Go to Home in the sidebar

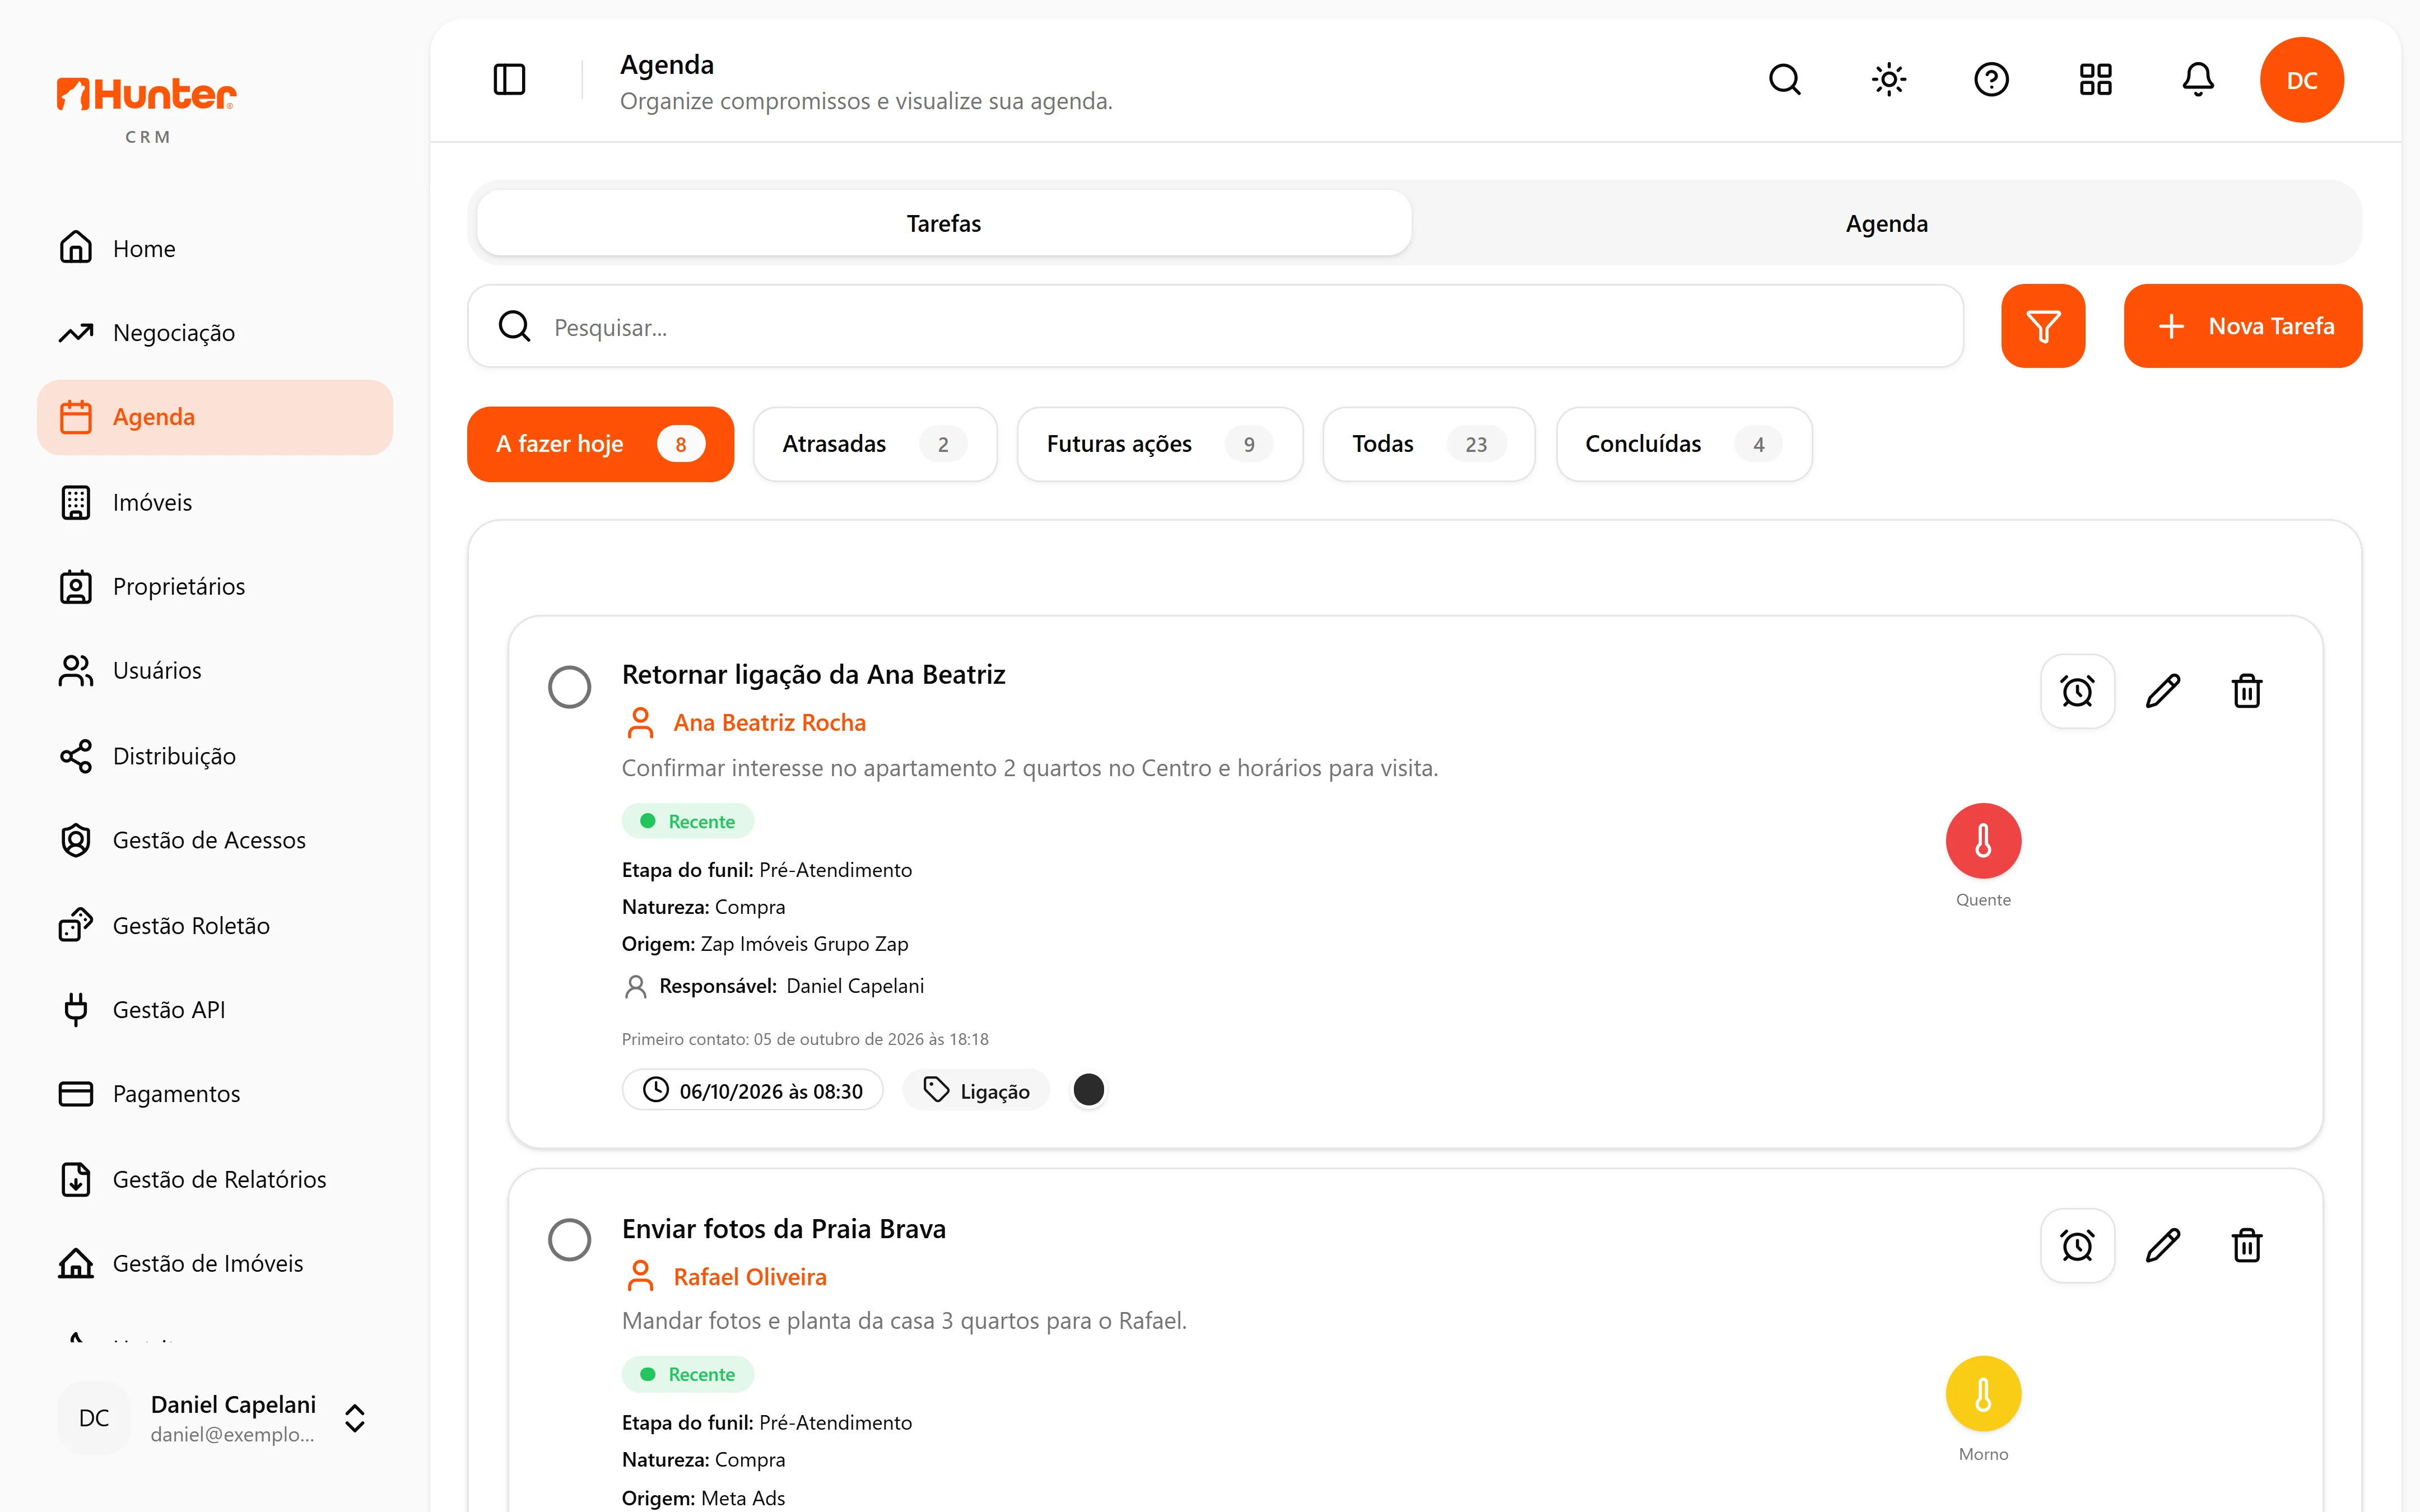[x=215, y=248]
